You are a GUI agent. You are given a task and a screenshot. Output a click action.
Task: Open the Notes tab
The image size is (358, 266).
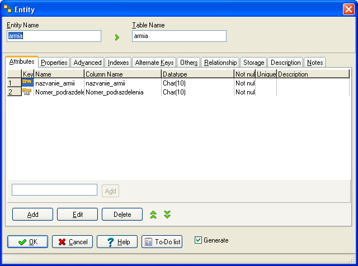pos(315,63)
